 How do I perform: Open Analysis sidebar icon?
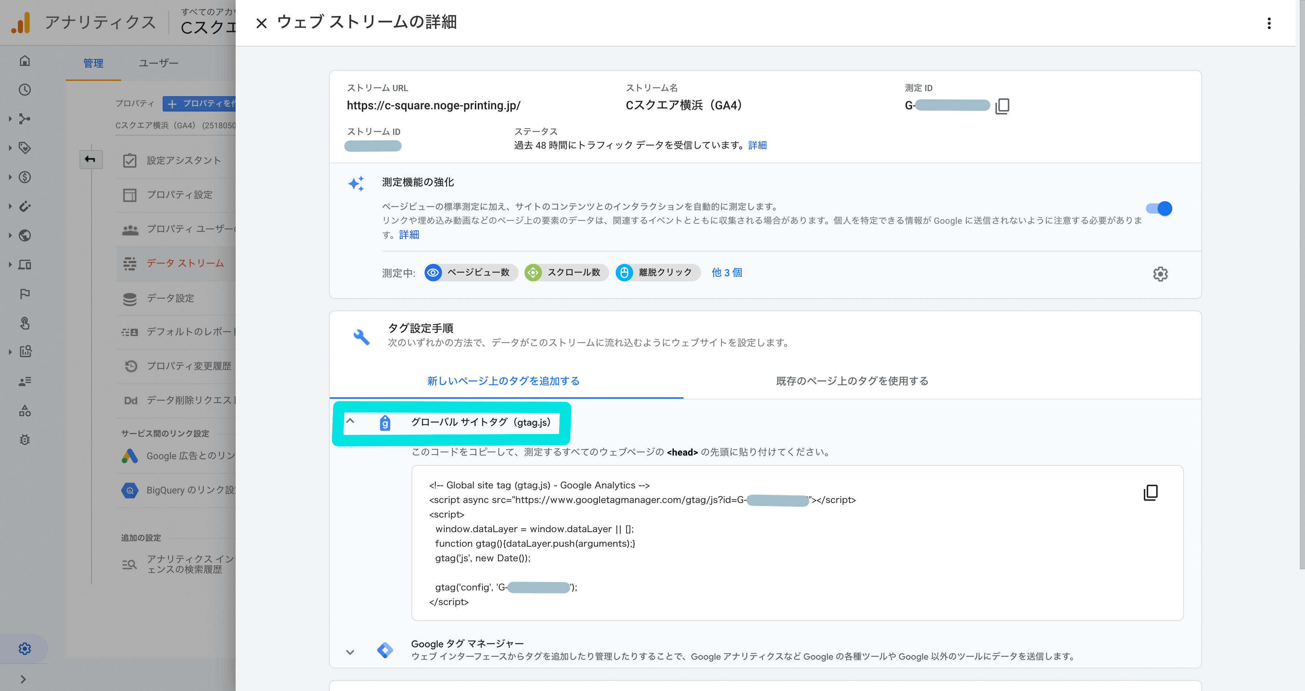coord(24,352)
